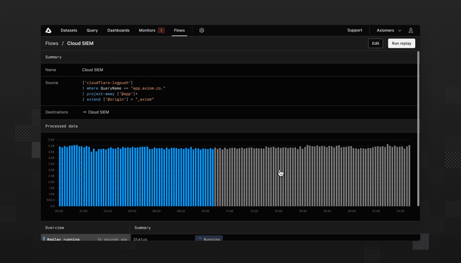
Task: Open the settings gear icon
Action: 202,30
